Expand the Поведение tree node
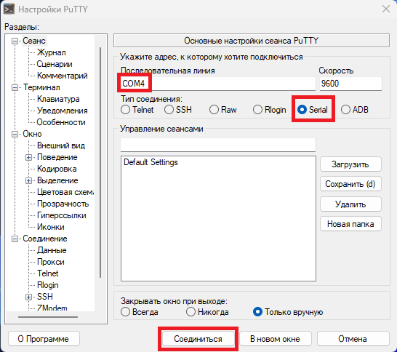397x352 pixels. [28, 158]
